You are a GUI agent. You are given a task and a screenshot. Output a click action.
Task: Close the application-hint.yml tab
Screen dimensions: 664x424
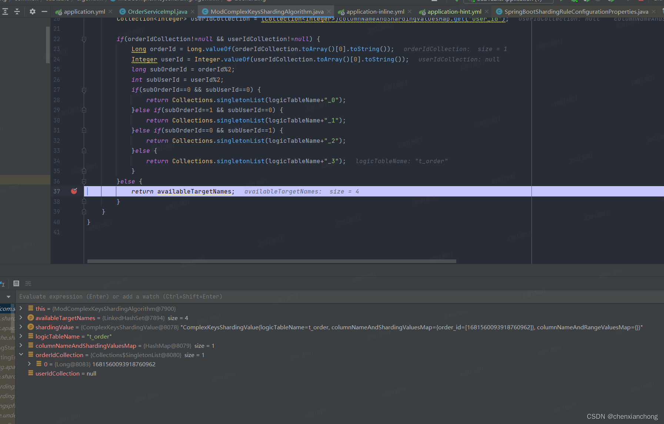[x=487, y=12]
